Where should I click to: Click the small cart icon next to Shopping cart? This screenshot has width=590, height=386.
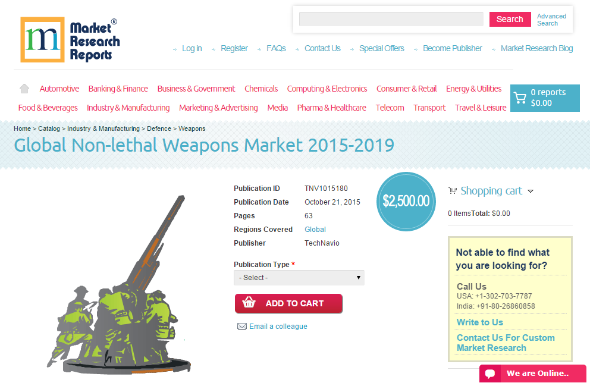click(453, 191)
